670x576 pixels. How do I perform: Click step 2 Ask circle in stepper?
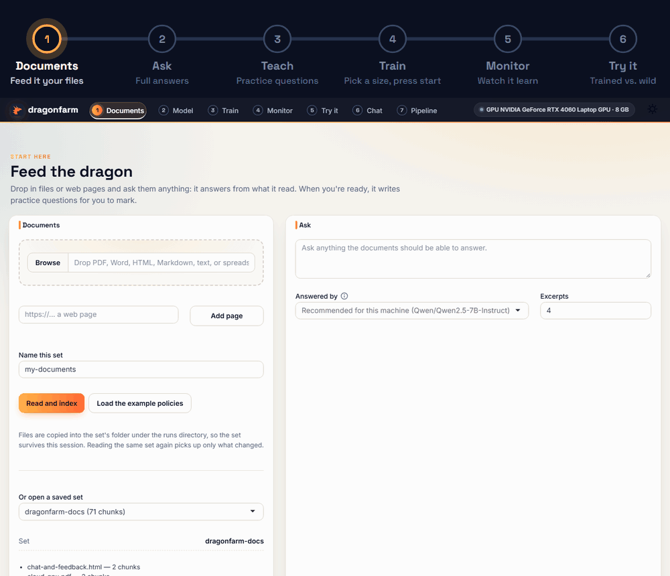162,39
